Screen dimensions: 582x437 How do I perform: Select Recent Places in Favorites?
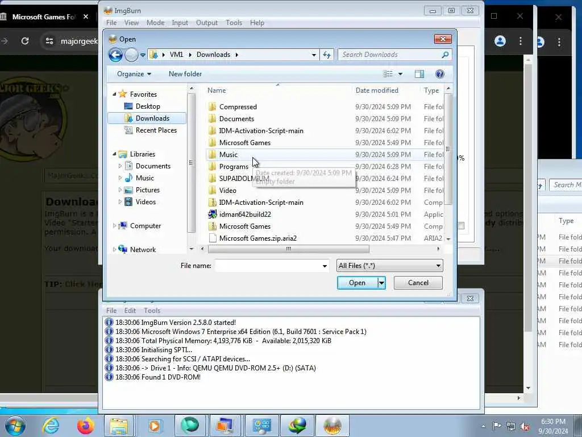[156, 130]
